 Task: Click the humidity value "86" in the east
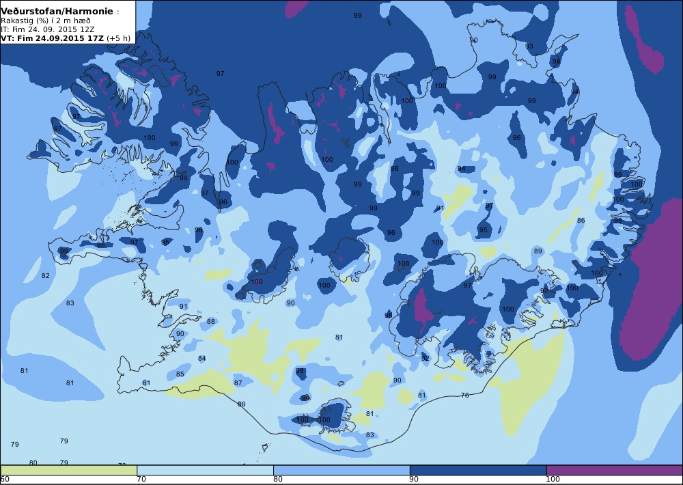(x=581, y=221)
